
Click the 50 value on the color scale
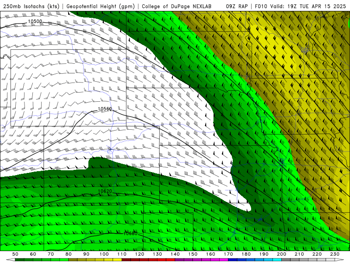click(x=15, y=254)
